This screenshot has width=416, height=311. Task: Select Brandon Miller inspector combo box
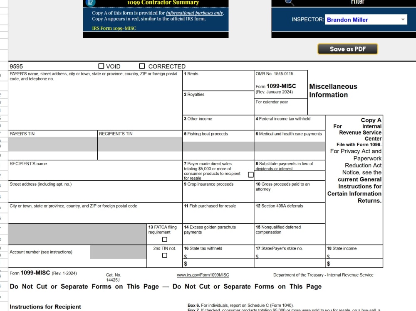(366, 20)
